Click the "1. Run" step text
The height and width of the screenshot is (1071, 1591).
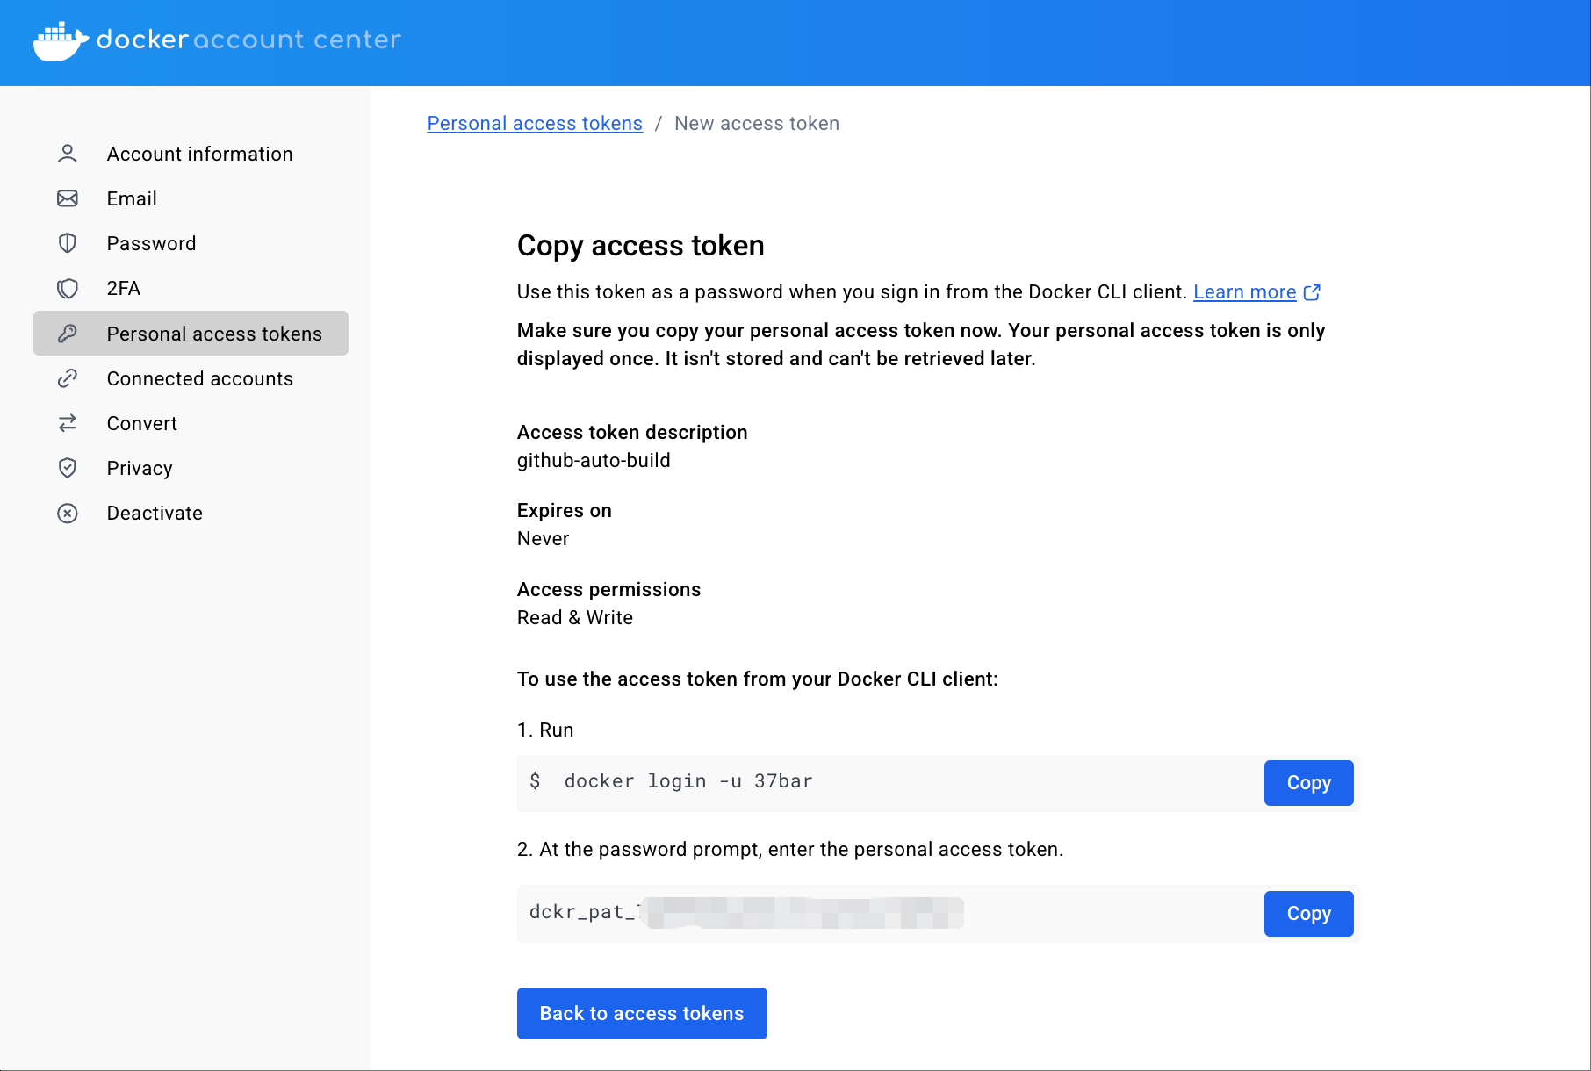[545, 730]
